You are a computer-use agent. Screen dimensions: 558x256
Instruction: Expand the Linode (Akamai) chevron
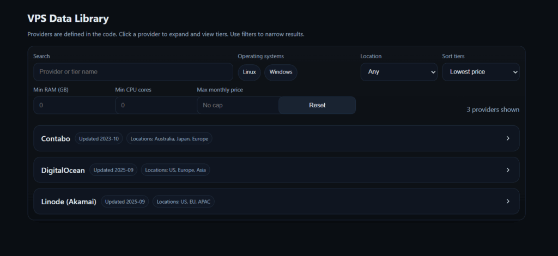point(508,201)
